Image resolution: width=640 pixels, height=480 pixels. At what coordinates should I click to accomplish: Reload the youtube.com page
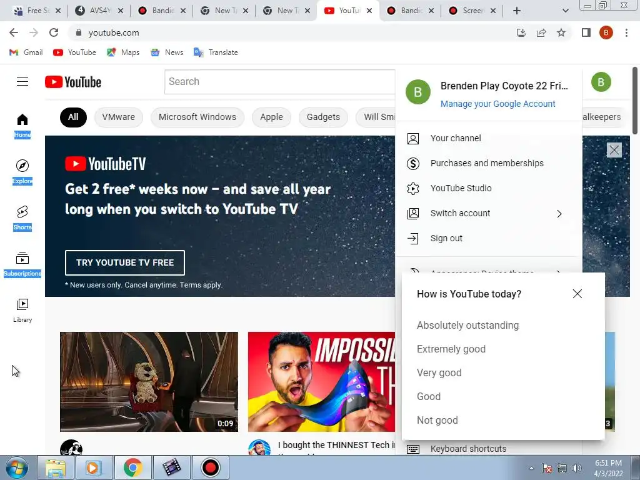[x=54, y=32]
